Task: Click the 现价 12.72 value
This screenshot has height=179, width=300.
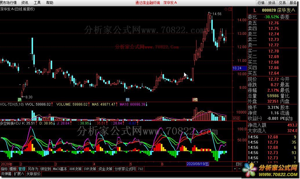Action: tap(273, 79)
